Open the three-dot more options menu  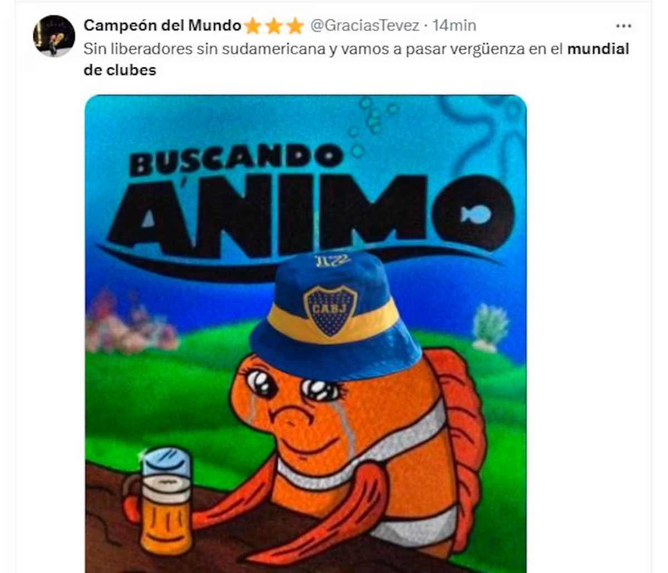coord(623,26)
